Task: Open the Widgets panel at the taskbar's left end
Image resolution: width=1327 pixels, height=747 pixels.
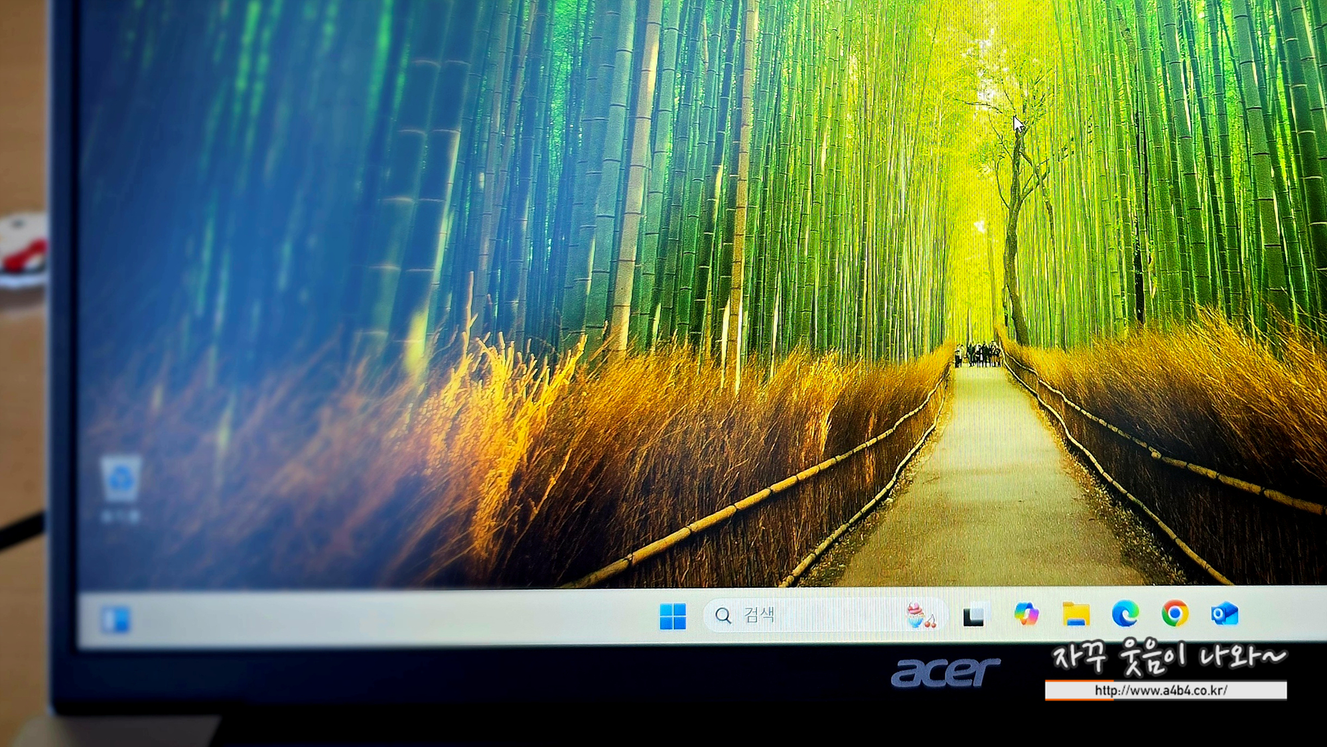Action: (x=115, y=620)
